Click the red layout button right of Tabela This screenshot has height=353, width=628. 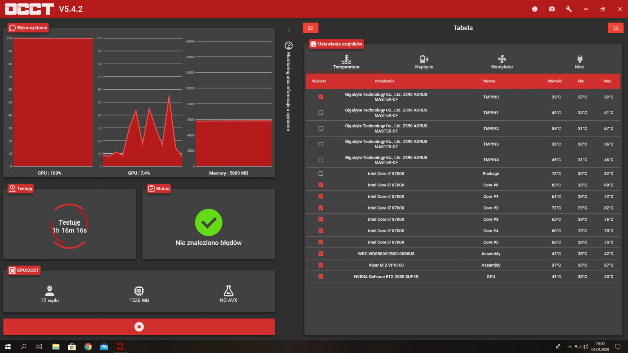point(615,28)
